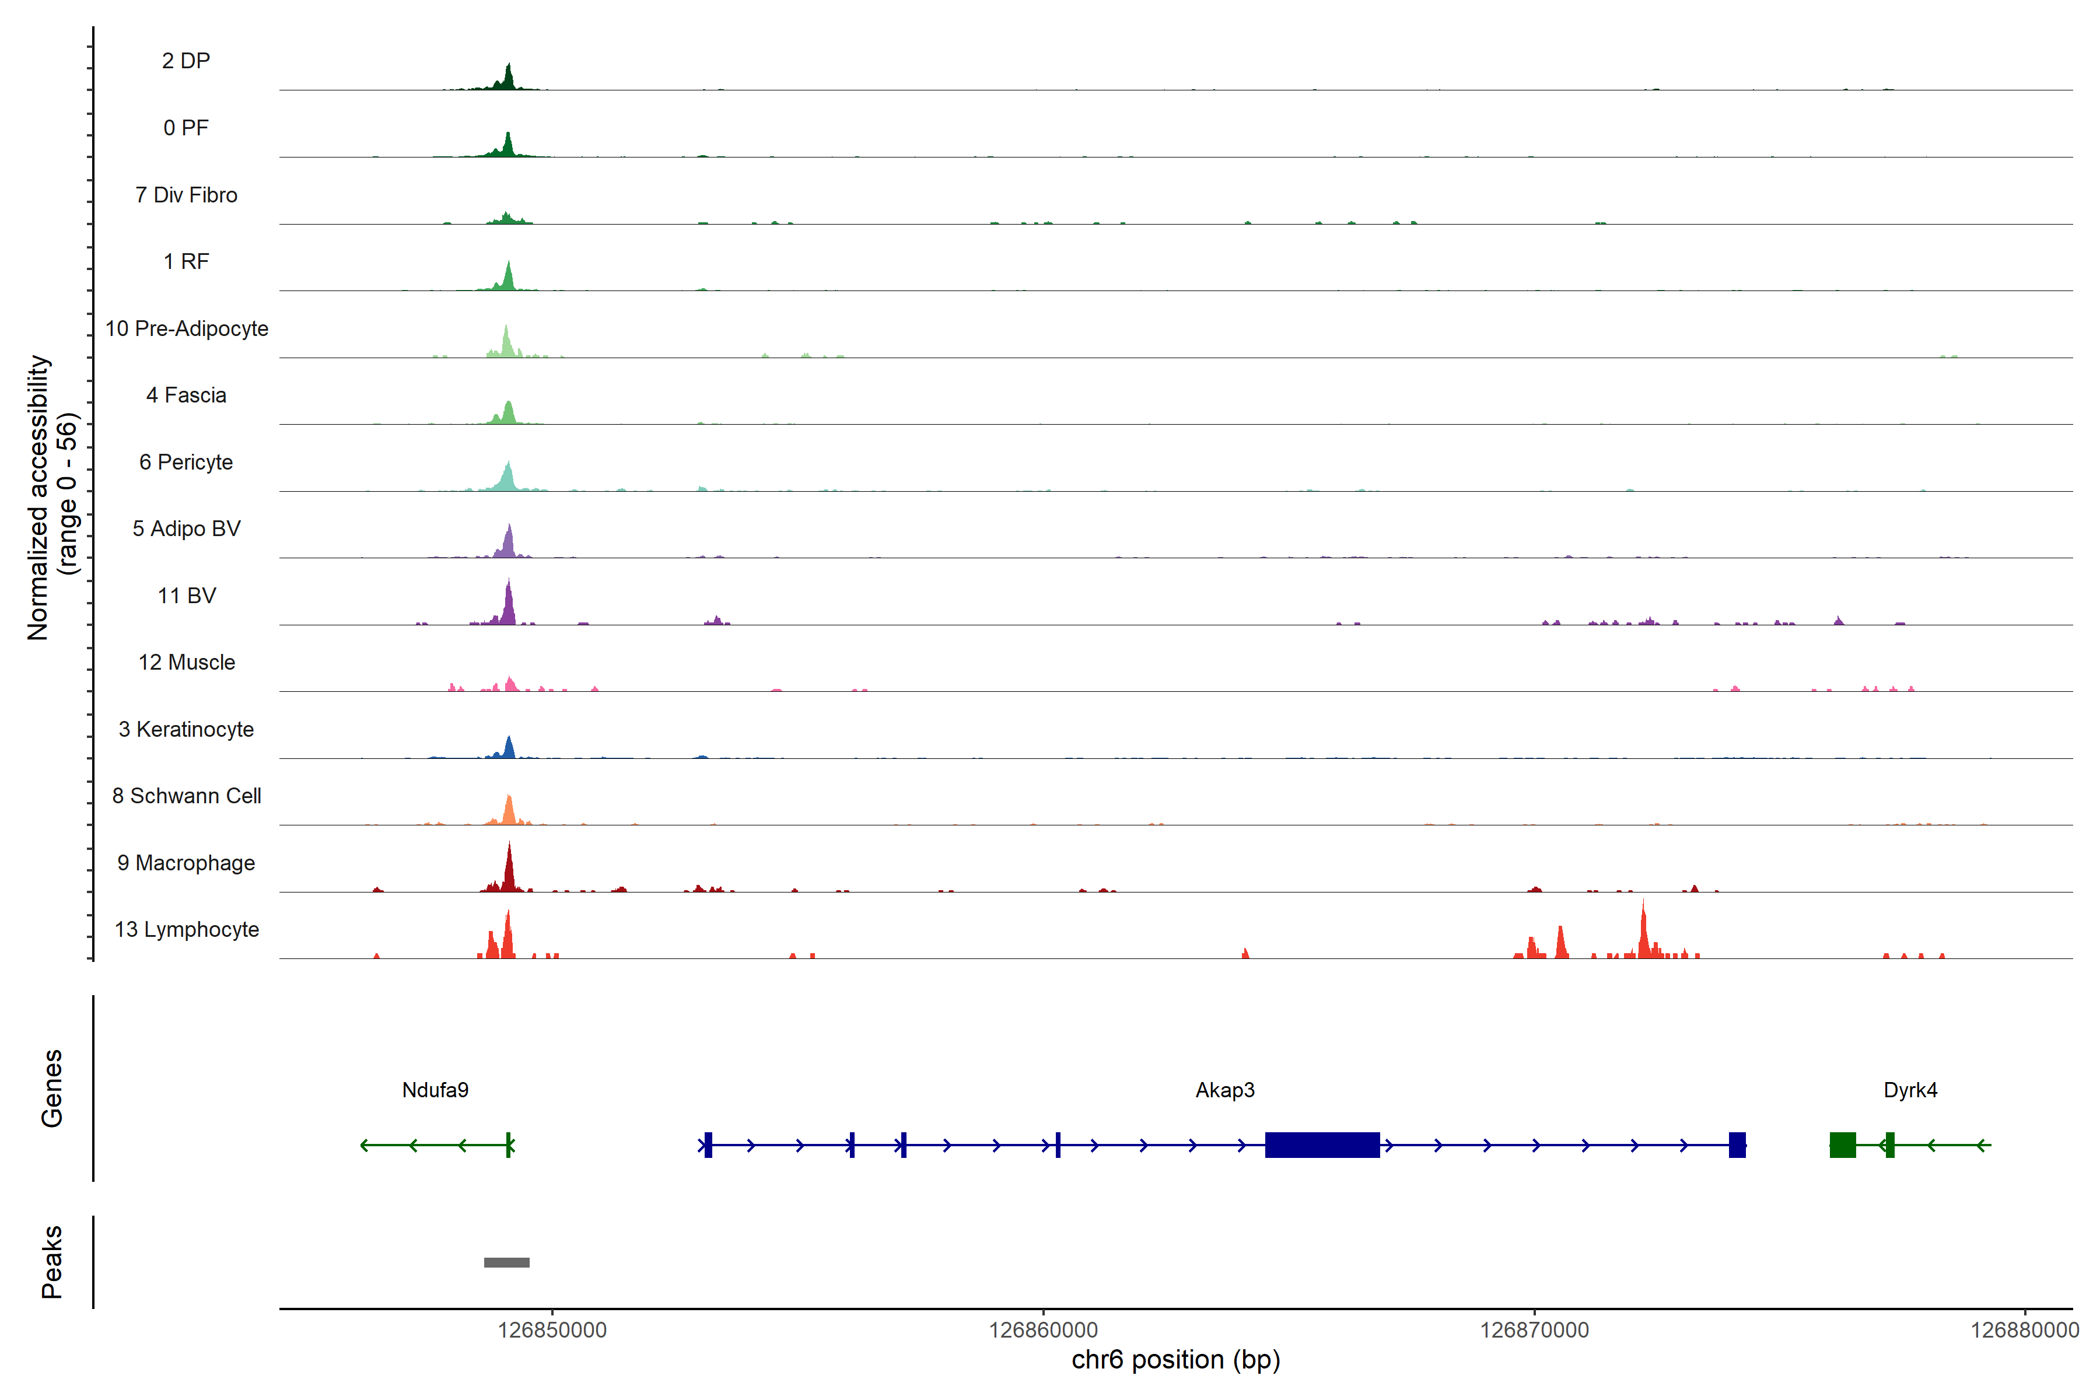2100x1400 pixels.
Task: Click the Dyrk4 gene label
Action: point(1910,1090)
